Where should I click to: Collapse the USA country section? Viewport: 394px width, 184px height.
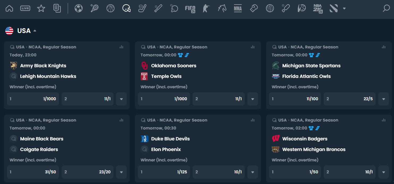pyautogui.click(x=34, y=30)
